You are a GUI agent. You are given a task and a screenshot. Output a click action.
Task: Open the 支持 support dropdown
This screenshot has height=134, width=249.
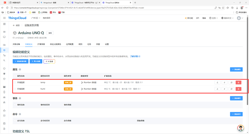click(x=213, y=18)
